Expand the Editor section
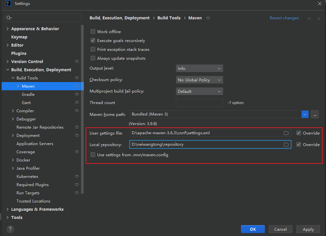The height and width of the screenshot is (236, 326). (8, 45)
